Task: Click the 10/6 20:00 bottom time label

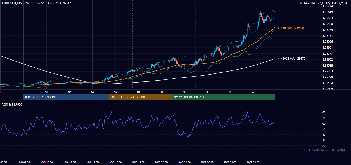Action: point(161,163)
